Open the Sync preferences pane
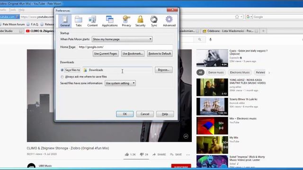The height and width of the screenshot is (170, 303). pos(154,21)
